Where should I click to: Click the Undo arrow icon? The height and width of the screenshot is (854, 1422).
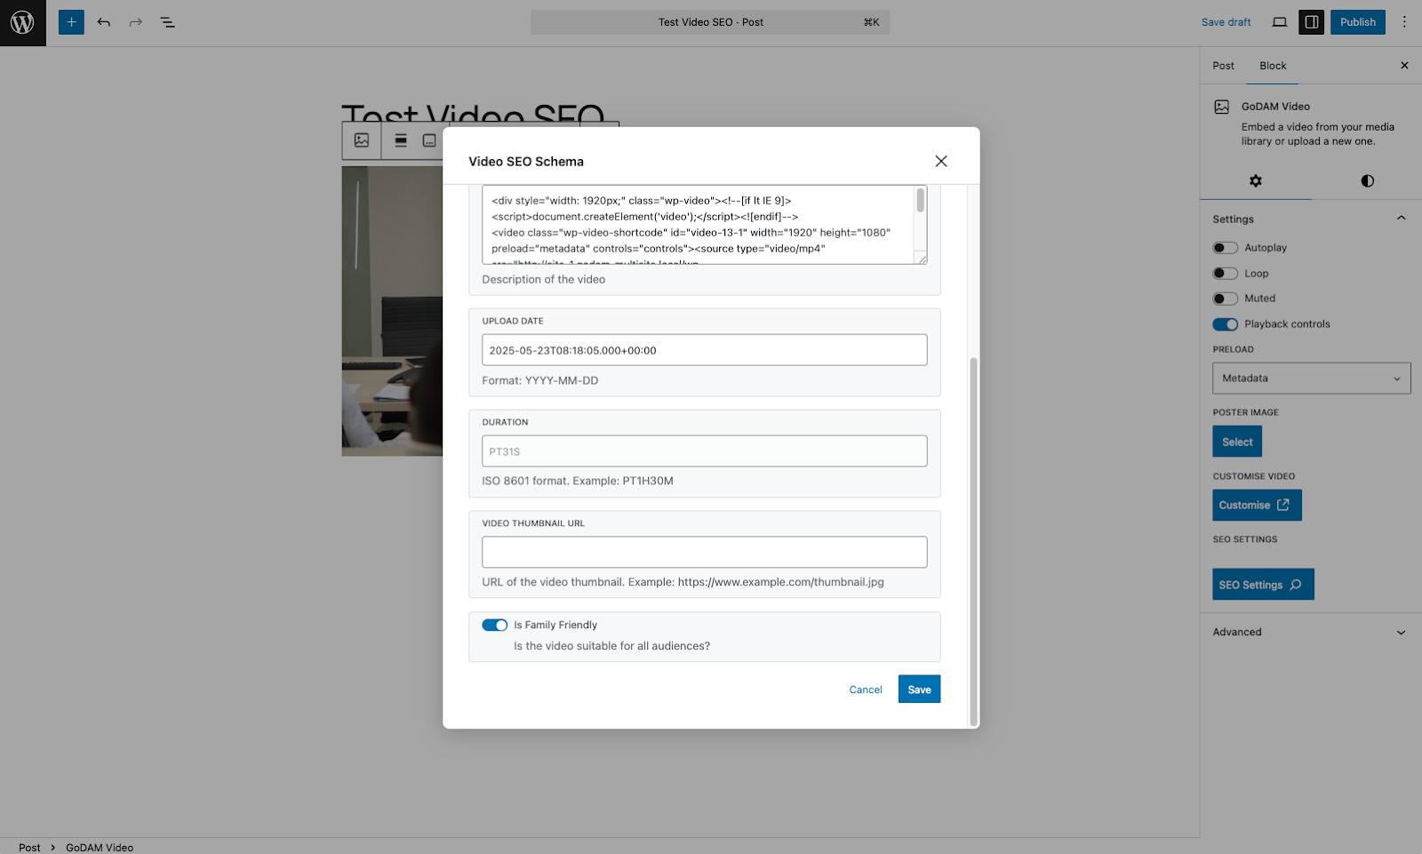click(103, 22)
